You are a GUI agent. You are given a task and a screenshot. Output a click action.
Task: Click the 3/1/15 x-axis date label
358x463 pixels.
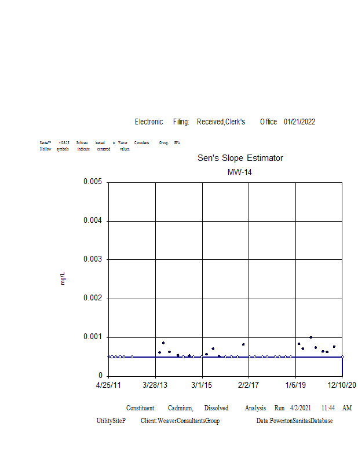(202, 385)
